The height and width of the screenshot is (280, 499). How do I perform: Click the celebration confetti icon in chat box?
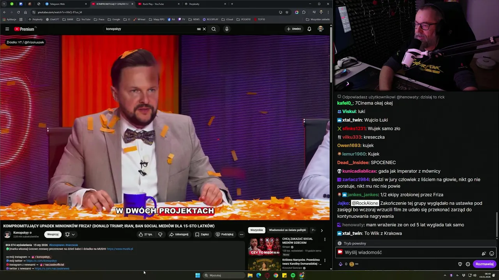coord(484,254)
